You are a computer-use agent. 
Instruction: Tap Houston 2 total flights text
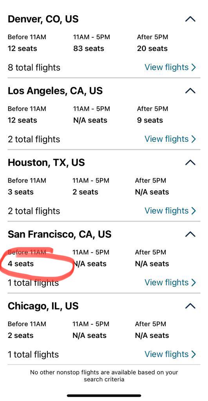coord(34,211)
